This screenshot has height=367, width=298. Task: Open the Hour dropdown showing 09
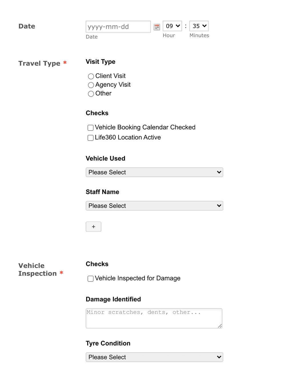click(172, 26)
